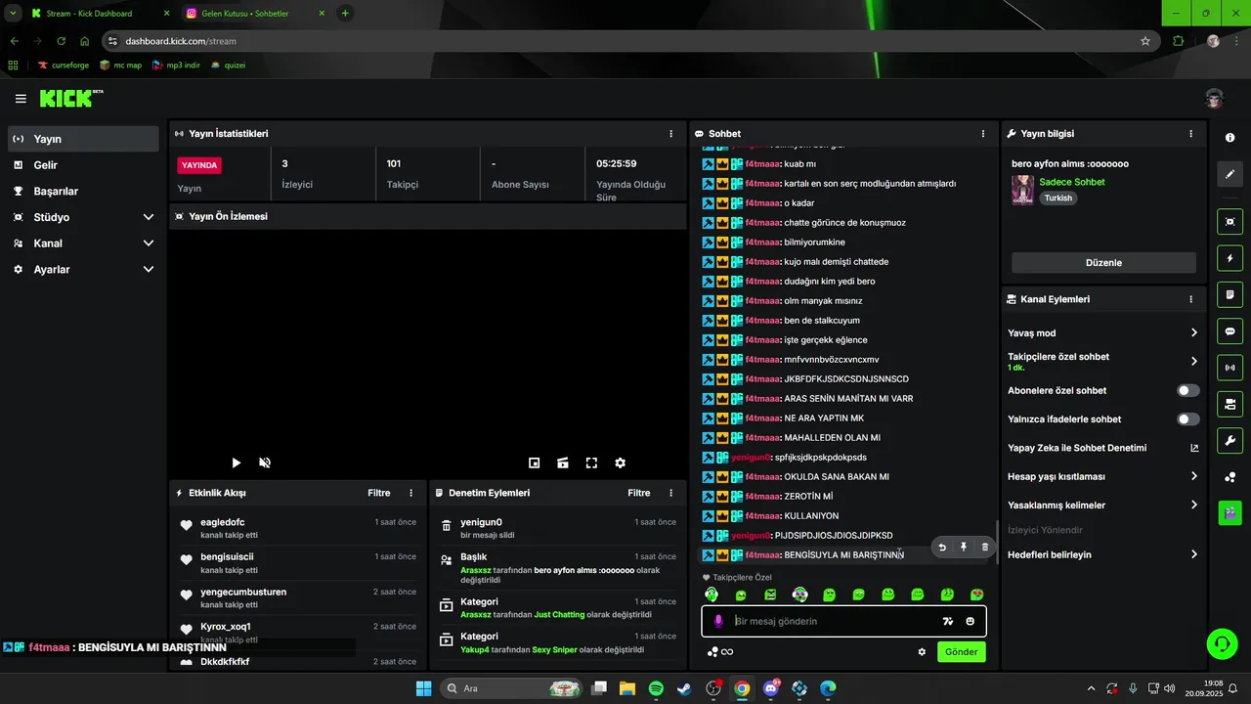Toggle the stream preview widget in the sidebar
This screenshot has height=704, width=1251.
[1230, 222]
